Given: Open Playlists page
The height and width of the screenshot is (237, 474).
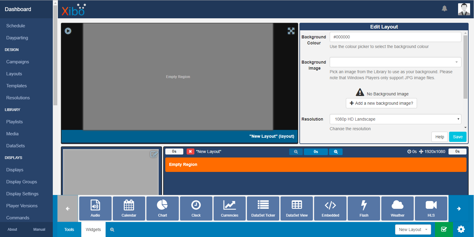Looking at the screenshot, I should point(14,122).
